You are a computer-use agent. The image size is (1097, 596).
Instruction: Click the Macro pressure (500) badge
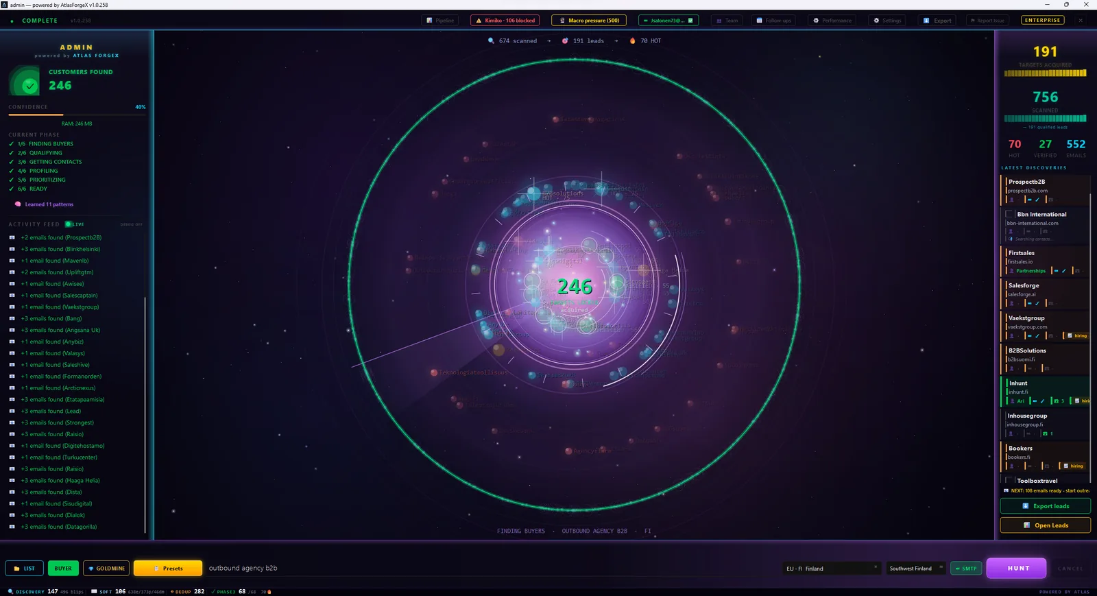[588, 21]
